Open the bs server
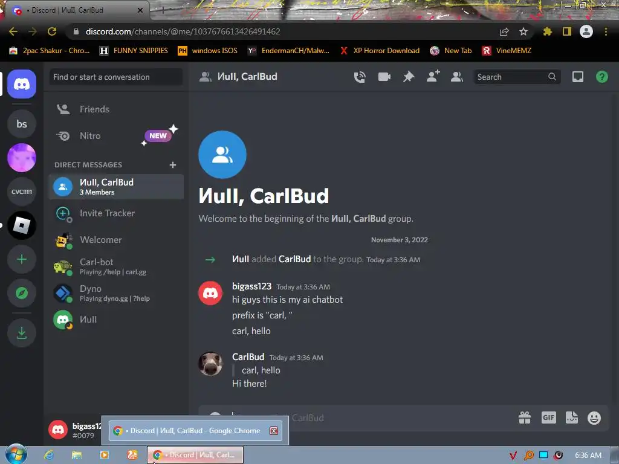 [x=22, y=124]
